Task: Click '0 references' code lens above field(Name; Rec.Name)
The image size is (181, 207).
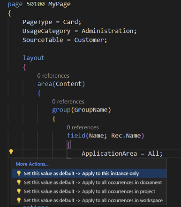Action: pyautogui.click(x=83, y=127)
